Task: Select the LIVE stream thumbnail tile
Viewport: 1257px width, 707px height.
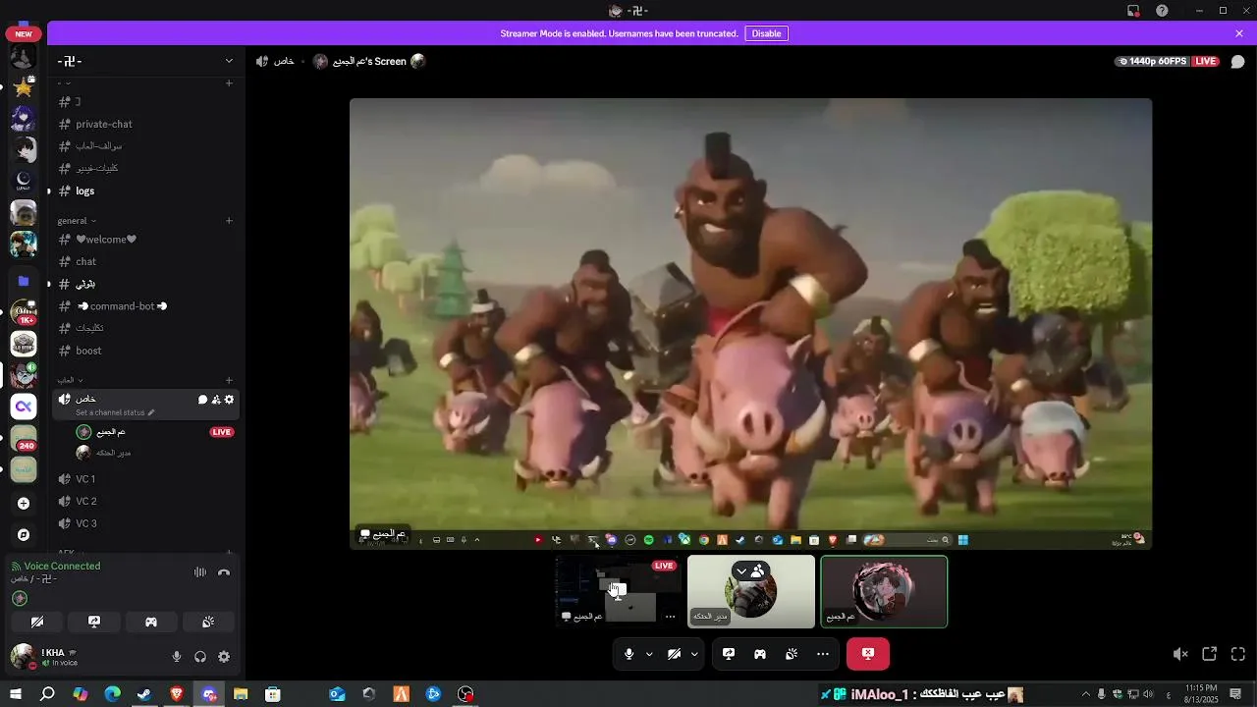Action: click(618, 591)
